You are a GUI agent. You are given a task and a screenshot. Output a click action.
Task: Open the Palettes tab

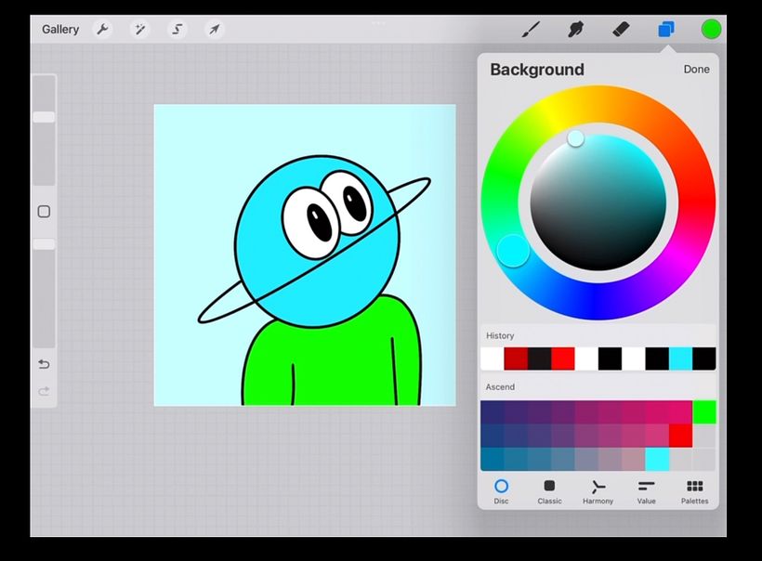point(694,491)
